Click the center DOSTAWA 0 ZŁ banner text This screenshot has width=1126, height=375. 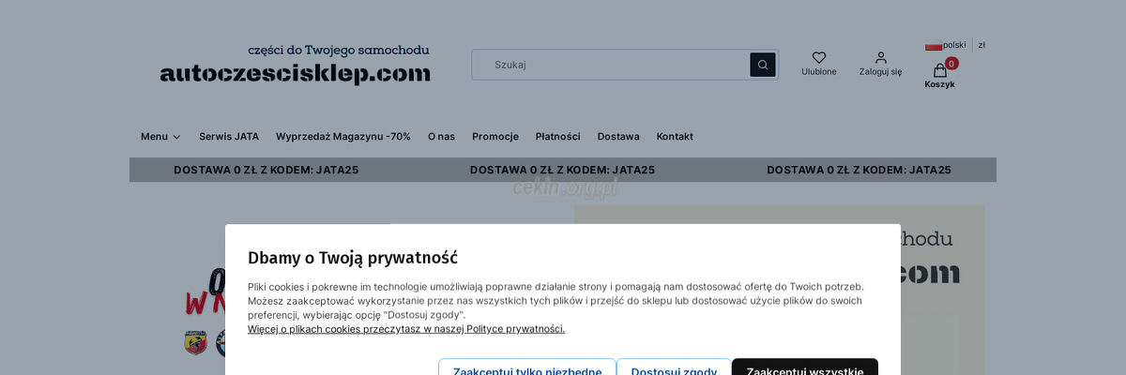coord(562,170)
